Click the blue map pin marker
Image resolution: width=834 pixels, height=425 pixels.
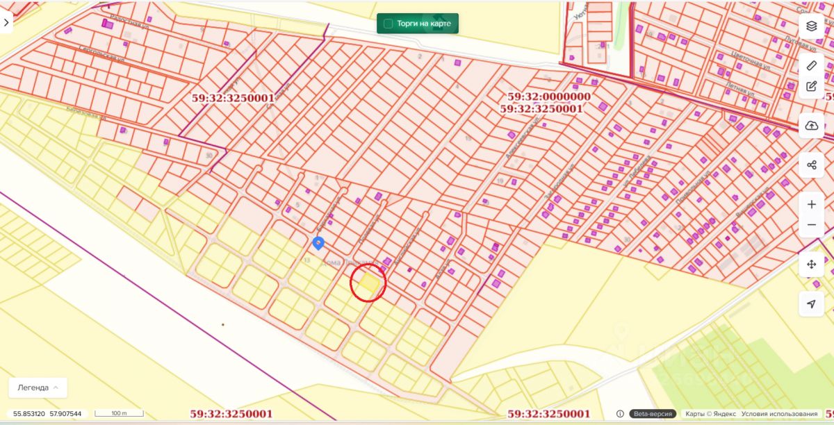click(x=318, y=242)
